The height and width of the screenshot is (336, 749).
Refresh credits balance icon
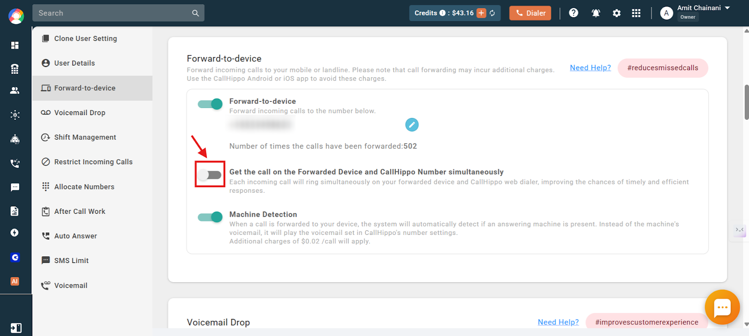click(x=492, y=13)
